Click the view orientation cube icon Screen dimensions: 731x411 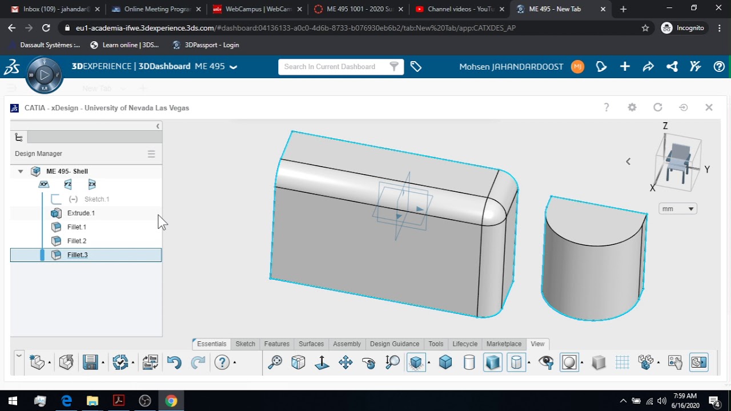pyautogui.click(x=298, y=362)
